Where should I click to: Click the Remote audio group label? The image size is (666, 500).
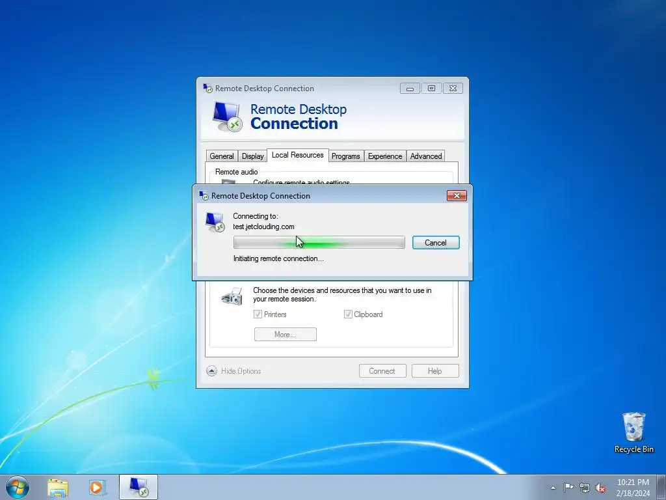pyautogui.click(x=236, y=172)
